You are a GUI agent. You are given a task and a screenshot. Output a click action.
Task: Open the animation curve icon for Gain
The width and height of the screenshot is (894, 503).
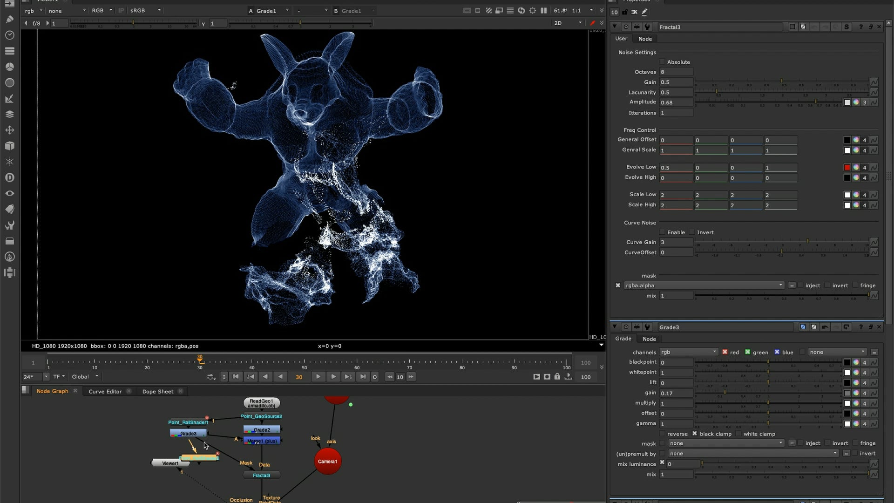874,82
